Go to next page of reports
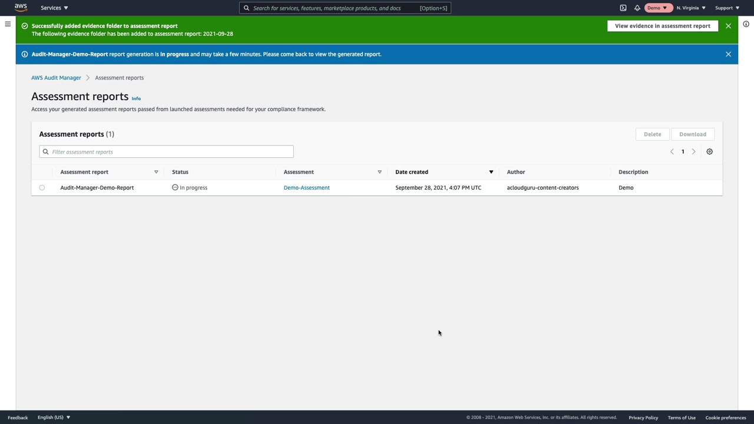Screen dimensions: 754x424 pyautogui.click(x=693, y=152)
